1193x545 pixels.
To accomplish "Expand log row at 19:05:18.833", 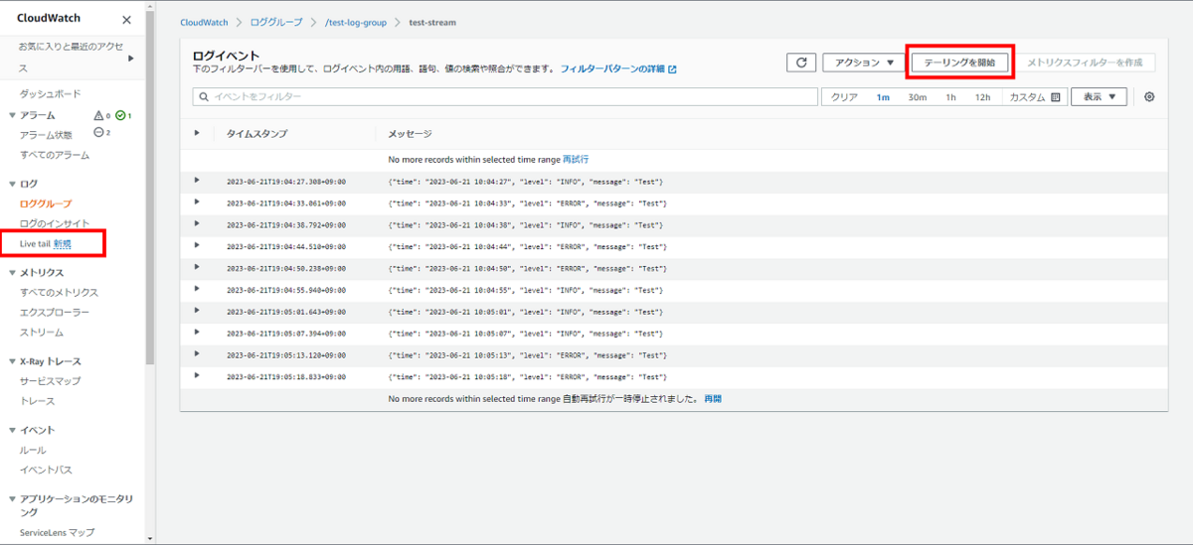I will click(x=197, y=375).
